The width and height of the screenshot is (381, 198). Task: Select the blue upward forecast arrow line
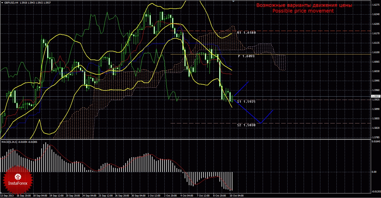241,89
